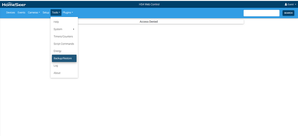Choose Script Commands in Tools menu
This screenshot has width=298, height=136.
click(x=64, y=44)
